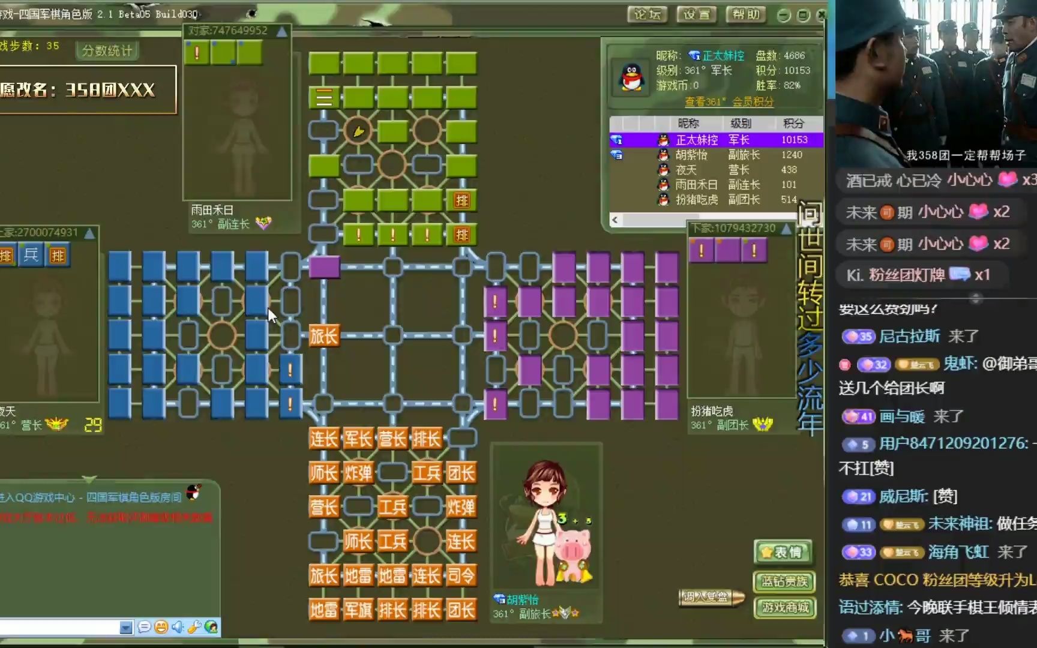
Task: Open the smiley emoticon picker
Action: coord(161,628)
